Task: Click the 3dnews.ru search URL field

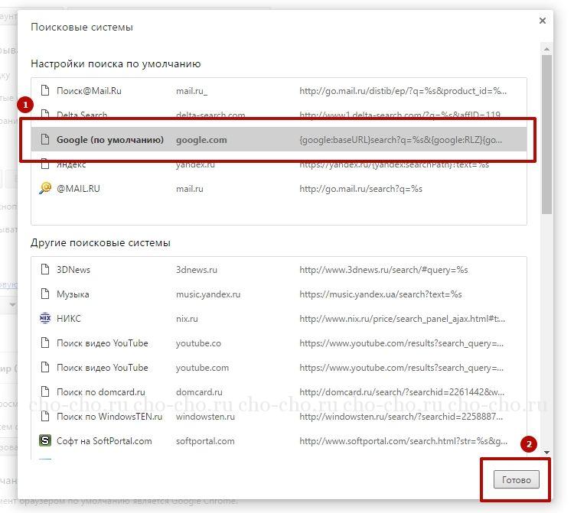Action: point(383,270)
